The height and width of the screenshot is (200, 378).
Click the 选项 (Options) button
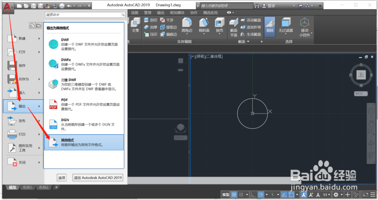pyautogui.click(x=62, y=178)
